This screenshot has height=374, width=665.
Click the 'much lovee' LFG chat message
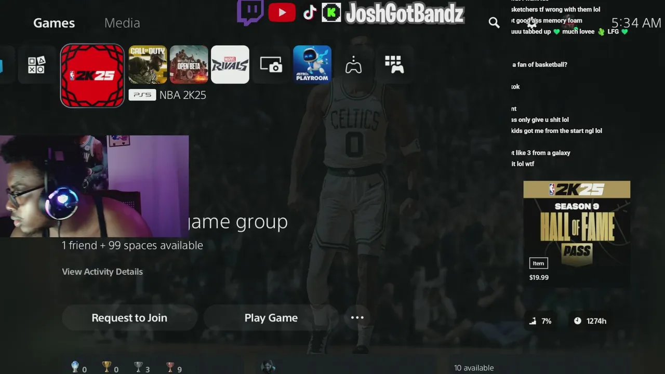[570, 32]
